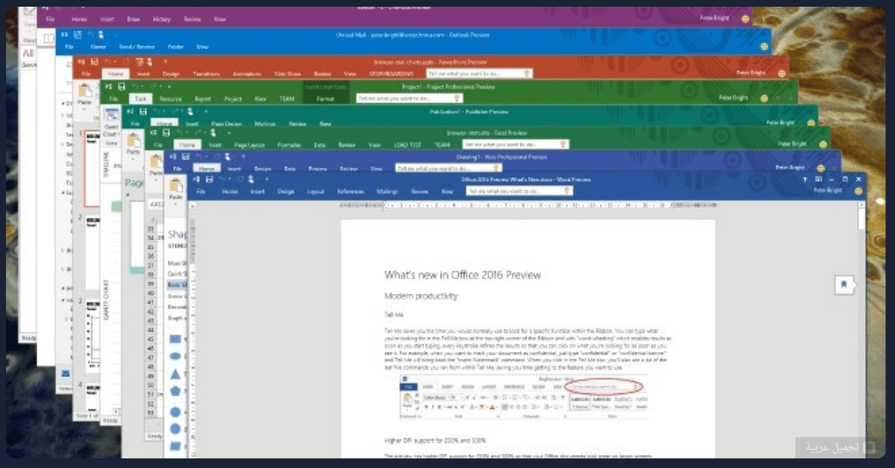The height and width of the screenshot is (468, 895).
Task: Open Process tab in Visio window
Action: pyautogui.click(x=318, y=169)
